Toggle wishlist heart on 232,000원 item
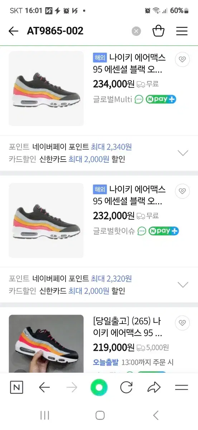The height and width of the screenshot is (430, 198). pyautogui.click(x=183, y=191)
